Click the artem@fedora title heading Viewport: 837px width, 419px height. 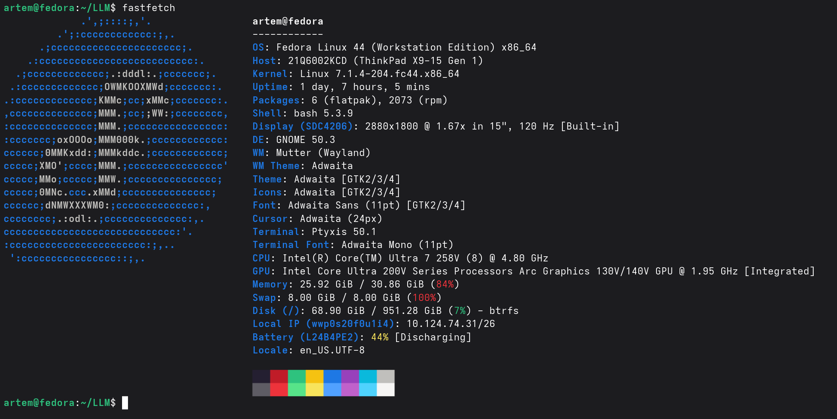(x=288, y=21)
